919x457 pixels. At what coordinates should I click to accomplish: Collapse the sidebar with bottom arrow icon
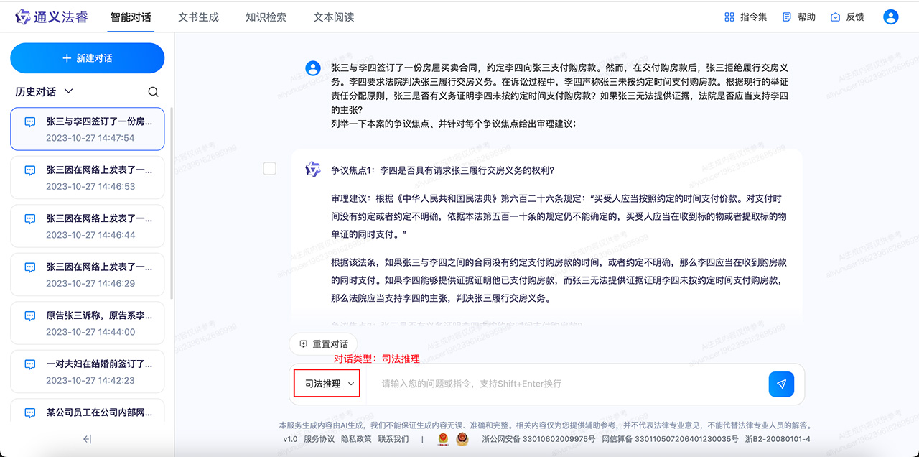click(87, 438)
